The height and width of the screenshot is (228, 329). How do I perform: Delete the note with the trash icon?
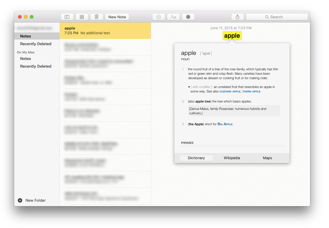pyautogui.click(x=96, y=17)
